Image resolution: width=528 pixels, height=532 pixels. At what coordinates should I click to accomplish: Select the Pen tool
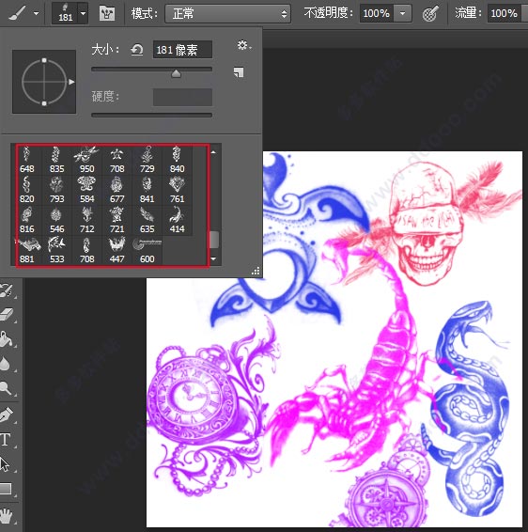[7, 415]
